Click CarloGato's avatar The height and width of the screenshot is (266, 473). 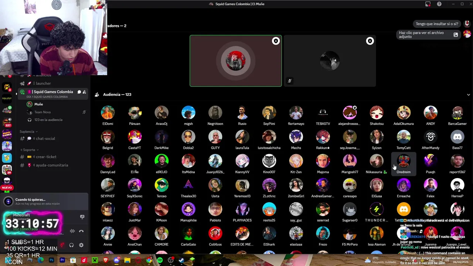(x=188, y=233)
